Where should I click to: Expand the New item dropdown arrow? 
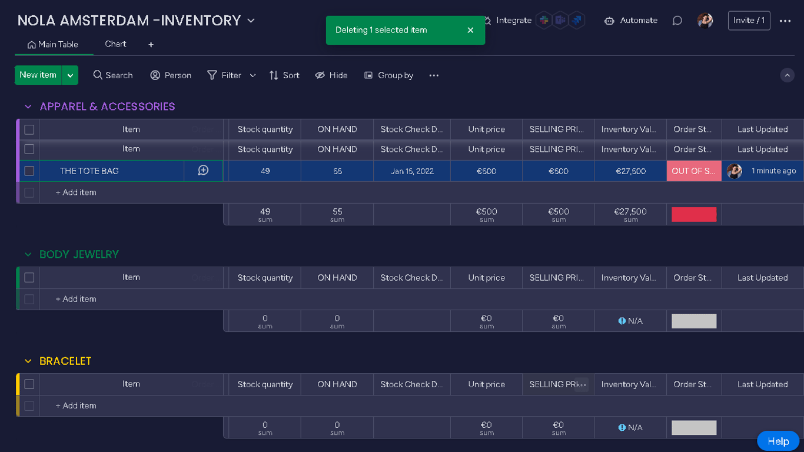(x=70, y=75)
